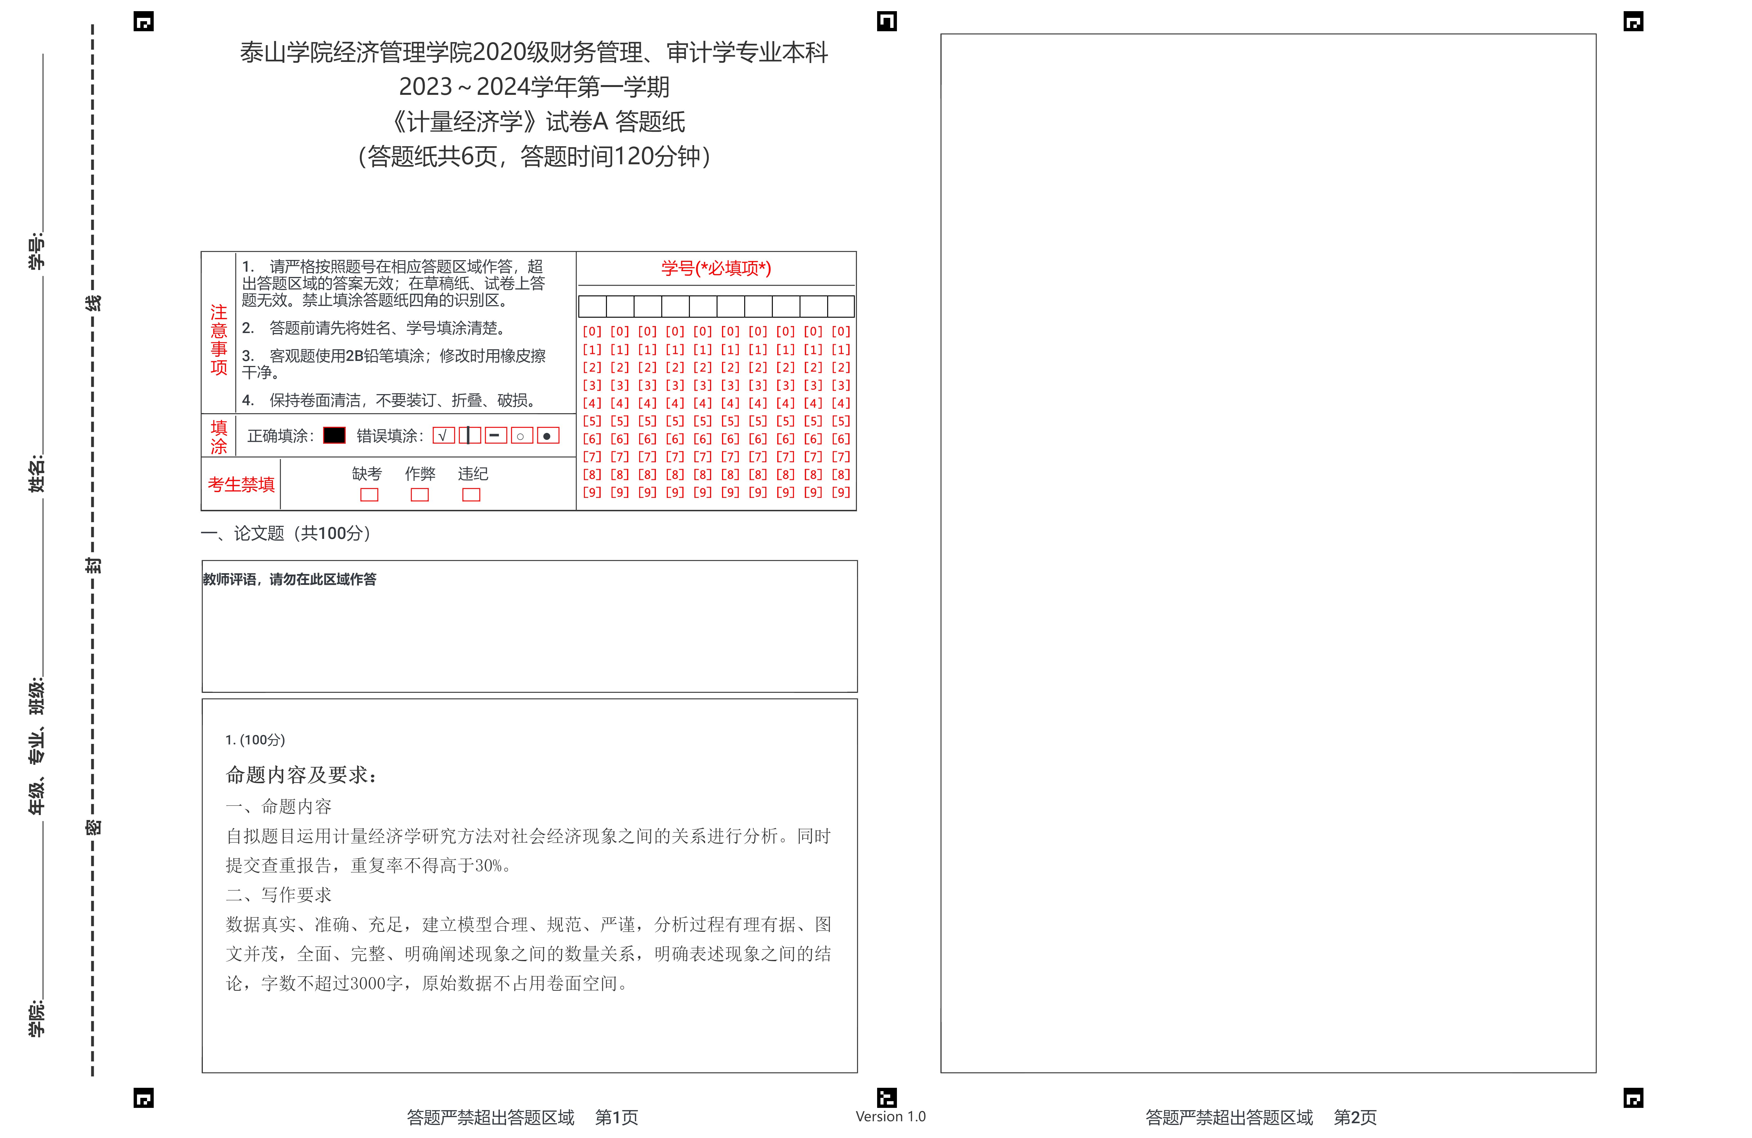
Task: Click the 第2页 footer text
Action: [x=1355, y=1117]
